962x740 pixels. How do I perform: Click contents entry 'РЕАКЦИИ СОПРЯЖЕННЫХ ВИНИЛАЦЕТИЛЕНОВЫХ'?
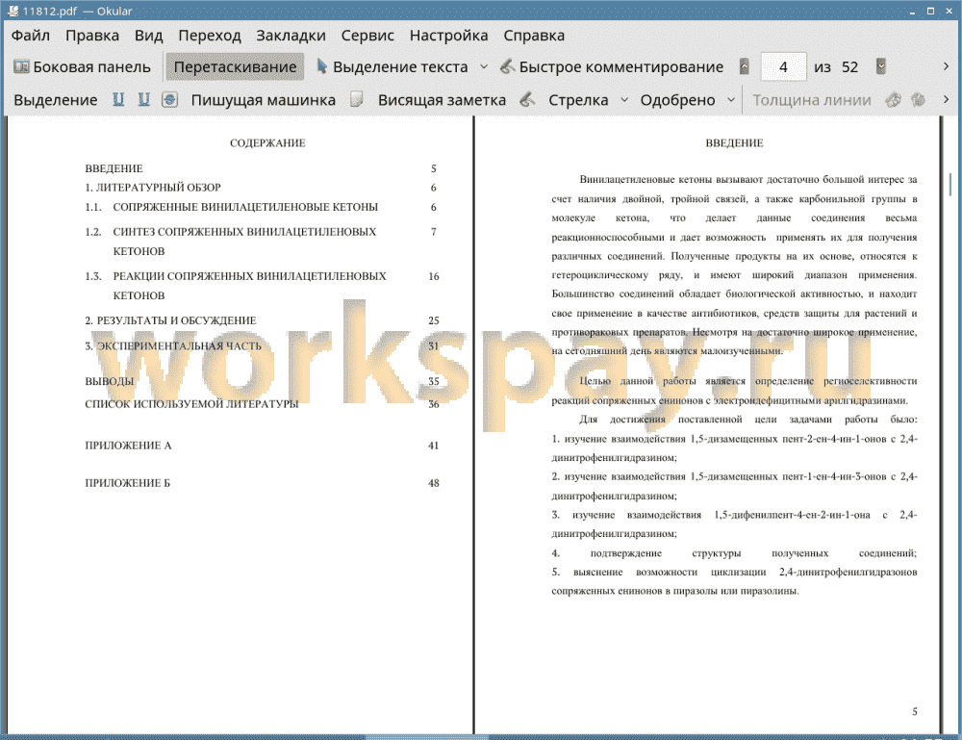250,276
